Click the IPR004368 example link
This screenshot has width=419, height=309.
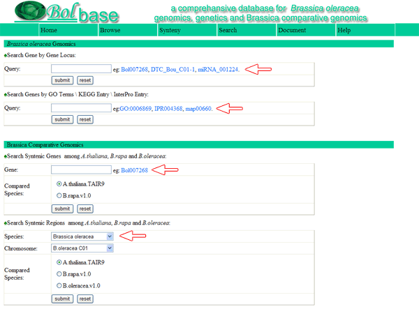tap(168, 109)
